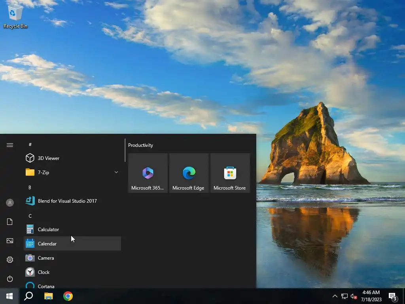Grab the app list scrollbar

[125, 150]
